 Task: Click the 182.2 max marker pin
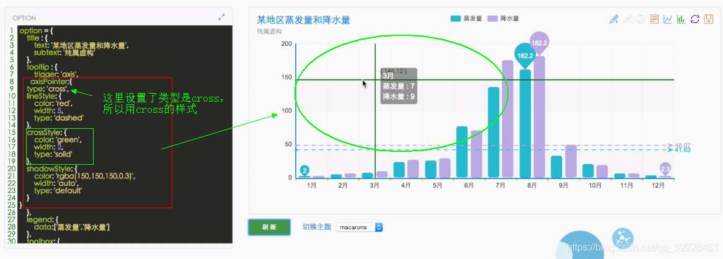(539, 42)
